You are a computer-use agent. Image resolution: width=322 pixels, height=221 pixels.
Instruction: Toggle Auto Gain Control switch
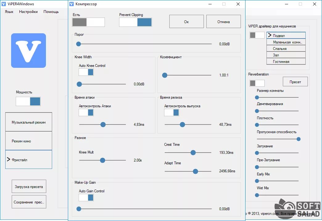click(86, 198)
